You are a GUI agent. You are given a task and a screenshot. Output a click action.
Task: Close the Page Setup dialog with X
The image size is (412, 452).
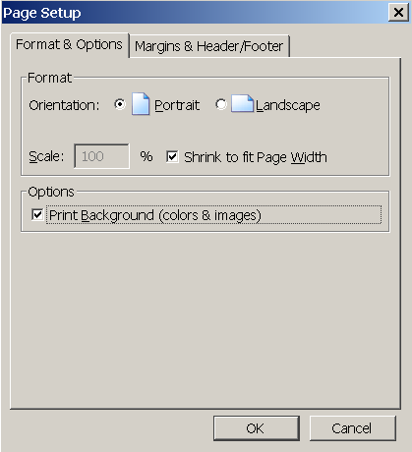(x=398, y=13)
